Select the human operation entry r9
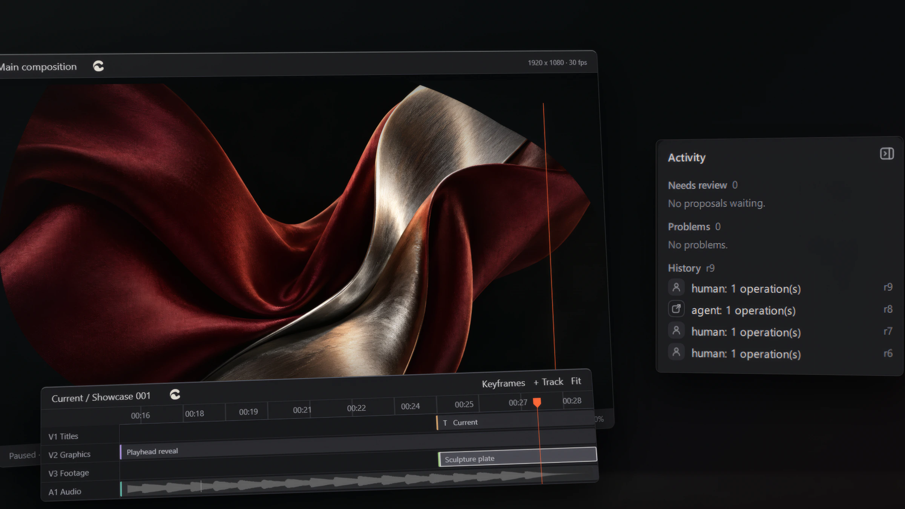This screenshot has width=905, height=509. (x=780, y=288)
